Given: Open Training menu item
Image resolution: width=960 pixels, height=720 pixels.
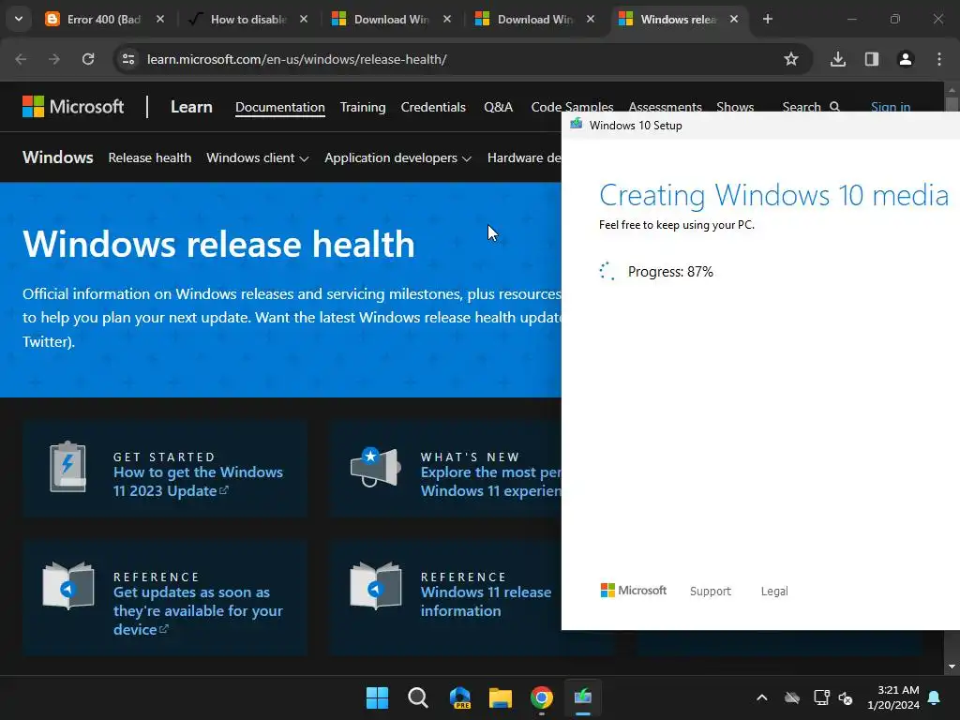Looking at the screenshot, I should tap(363, 107).
